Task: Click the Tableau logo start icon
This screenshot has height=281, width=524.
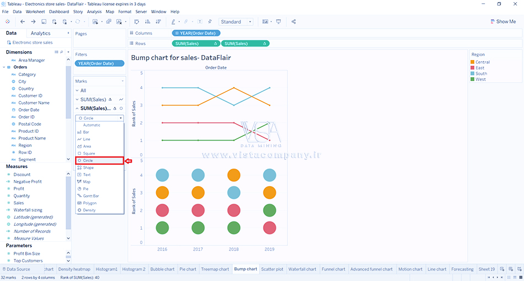Action: [x=8, y=21]
